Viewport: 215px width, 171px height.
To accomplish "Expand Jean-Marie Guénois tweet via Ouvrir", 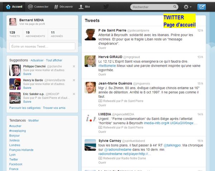I will pos(102,105).
